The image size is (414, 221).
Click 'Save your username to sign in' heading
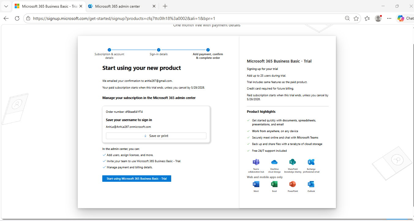coord(129,120)
